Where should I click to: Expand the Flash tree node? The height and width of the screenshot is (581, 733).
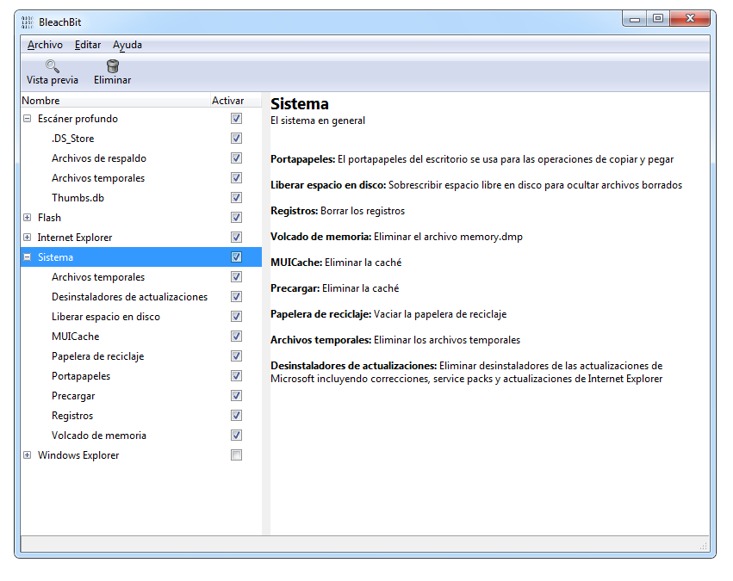[x=27, y=217]
